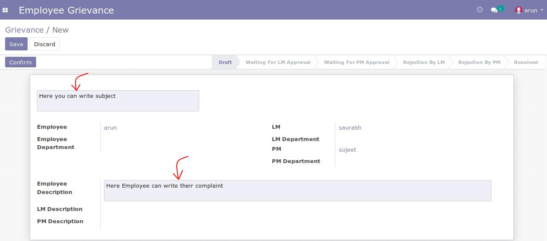Viewport: 547px width, 241px height.
Task: Go to Grievance breadcrumb link
Action: tap(24, 30)
